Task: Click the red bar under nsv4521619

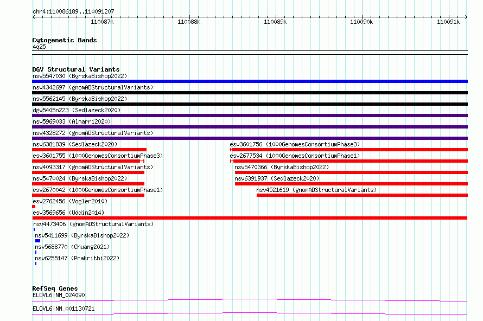Action: (363, 195)
